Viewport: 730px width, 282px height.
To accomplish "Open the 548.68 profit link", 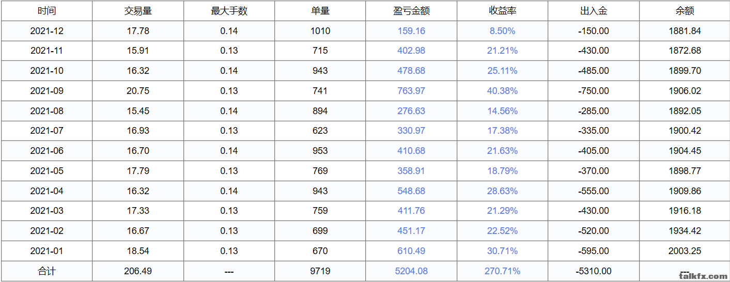I will (411, 191).
